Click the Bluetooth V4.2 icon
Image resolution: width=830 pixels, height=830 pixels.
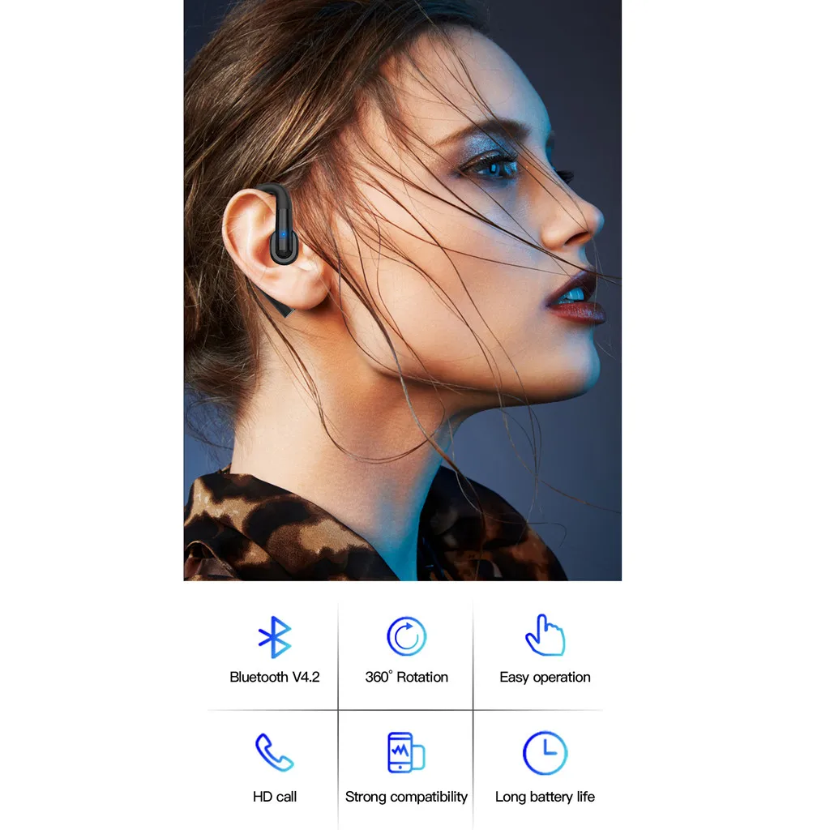click(276, 636)
